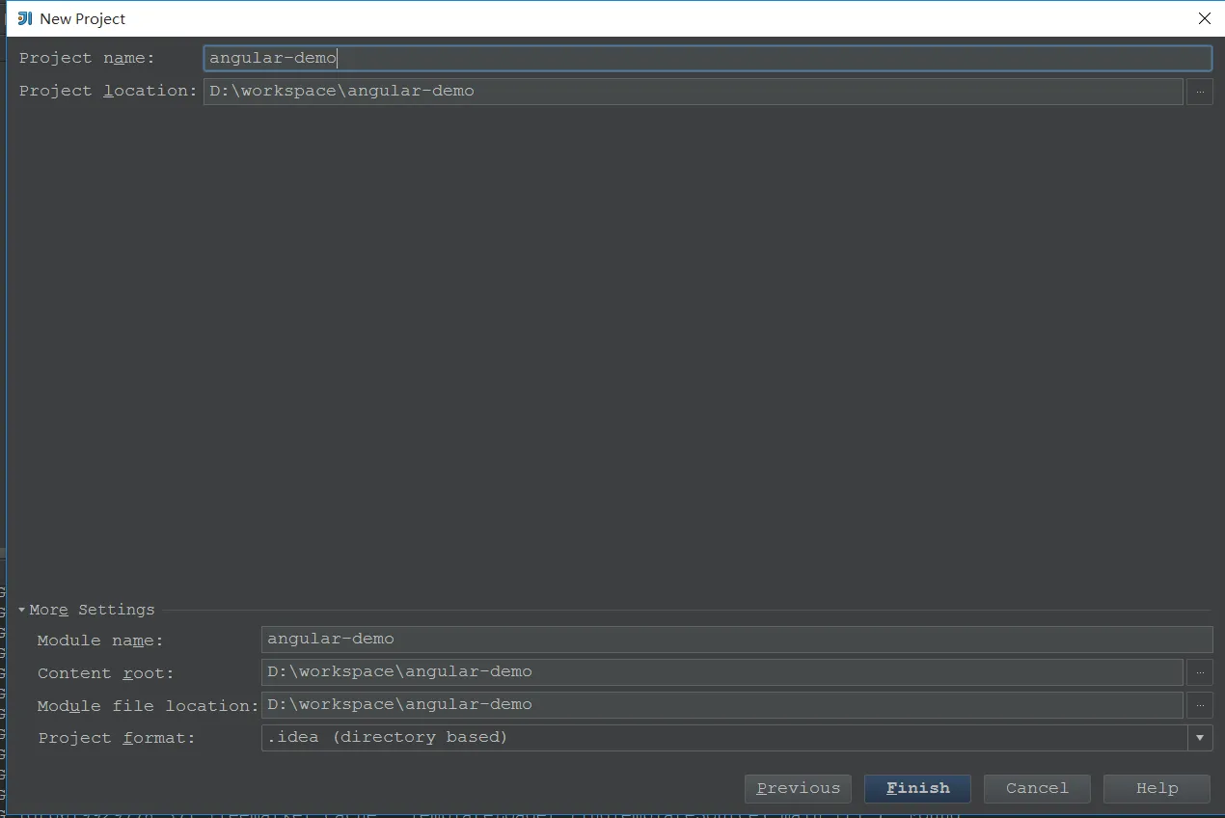This screenshot has height=818, width=1225.
Task: Click browse button beside Module file location
Action: [x=1199, y=705]
